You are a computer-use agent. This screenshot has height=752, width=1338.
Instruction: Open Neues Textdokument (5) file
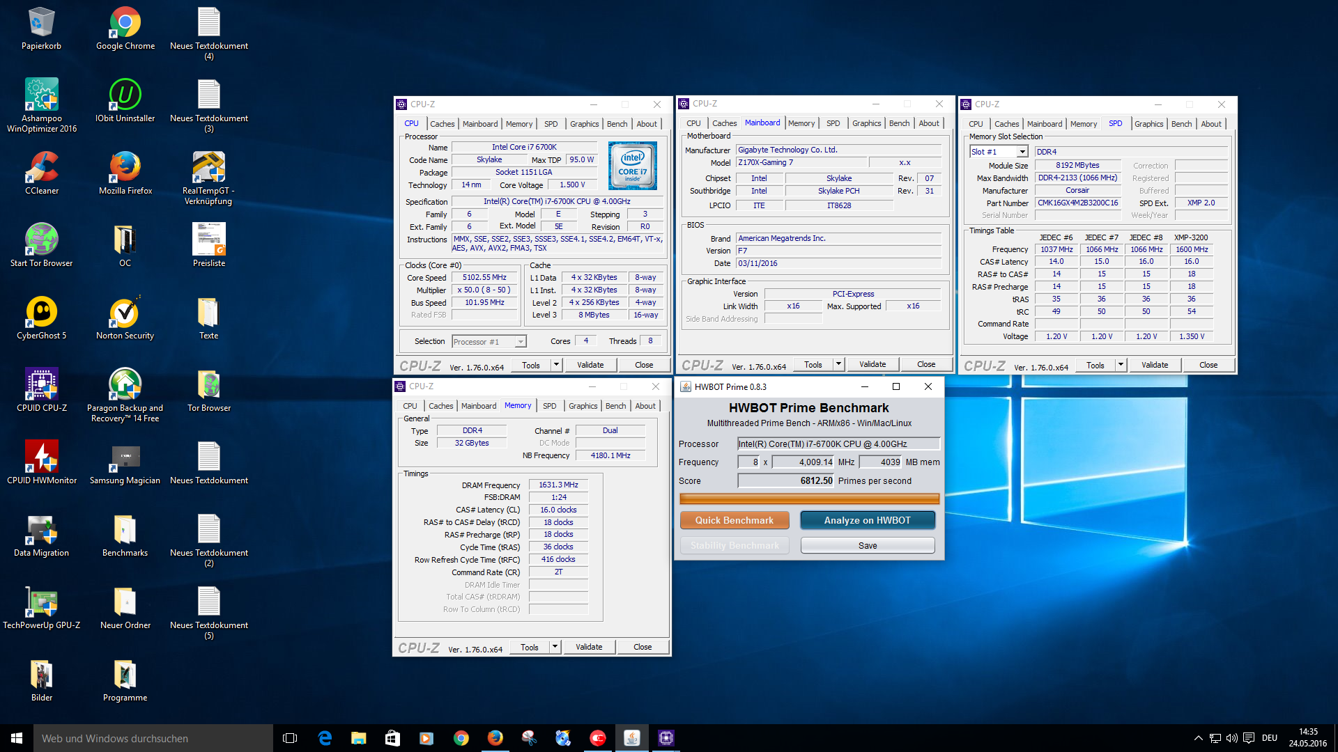click(209, 613)
